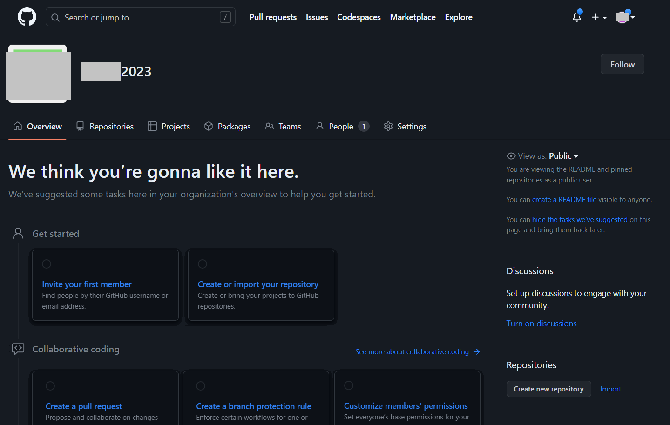This screenshot has width=670, height=425.
Task: Switch to the Packages tab
Action: (x=227, y=126)
